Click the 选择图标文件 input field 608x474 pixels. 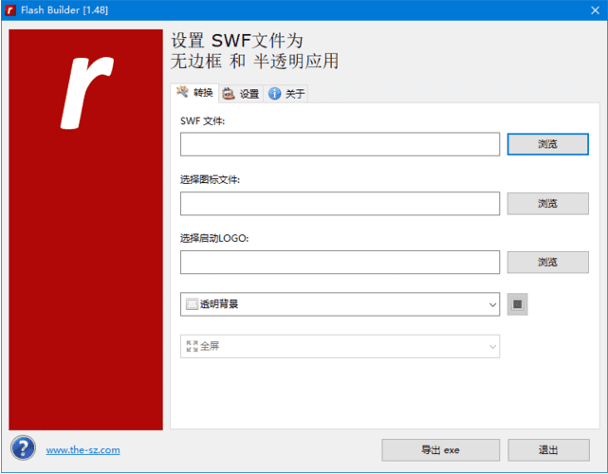pyautogui.click(x=340, y=204)
